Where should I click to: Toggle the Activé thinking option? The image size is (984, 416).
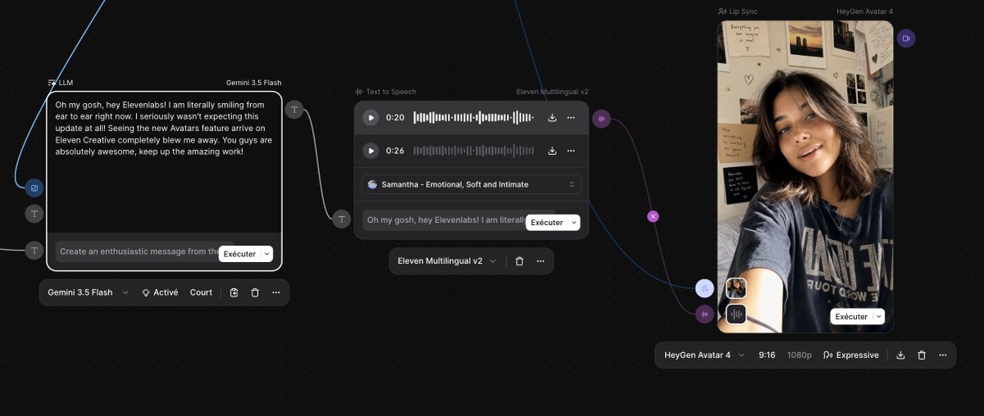tap(159, 292)
